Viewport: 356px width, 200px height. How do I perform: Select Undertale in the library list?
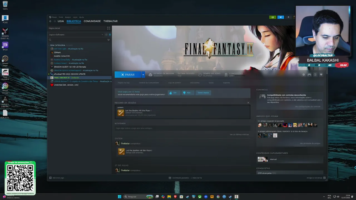point(66,85)
